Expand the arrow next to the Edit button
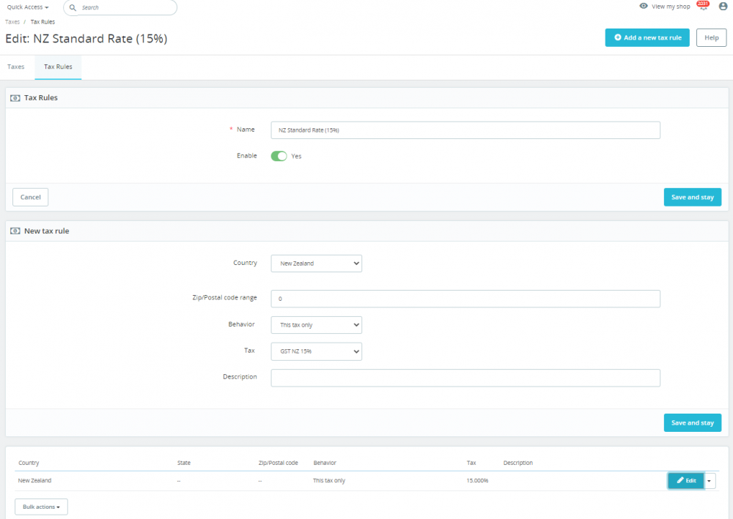Screen dimensions: 733x519 pos(710,481)
